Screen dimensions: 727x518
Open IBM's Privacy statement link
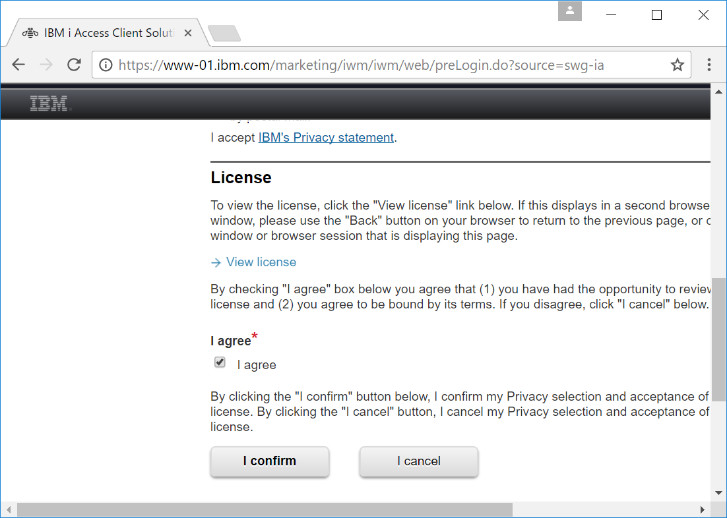[325, 137]
